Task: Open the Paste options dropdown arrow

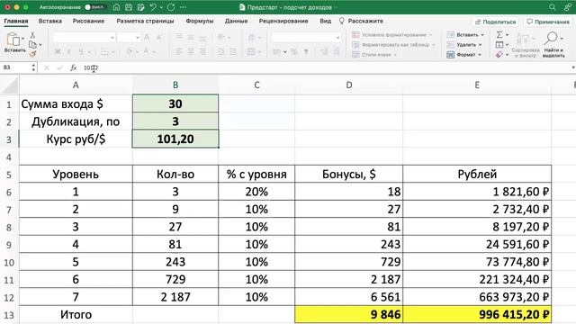Action: pos(22,38)
